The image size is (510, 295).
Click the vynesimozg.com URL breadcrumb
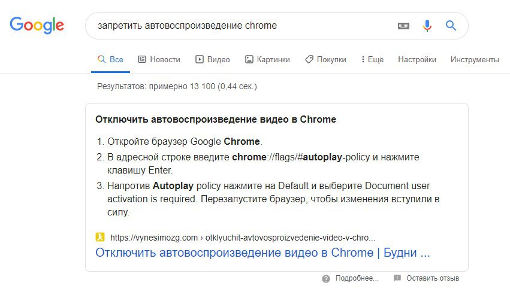(243, 238)
